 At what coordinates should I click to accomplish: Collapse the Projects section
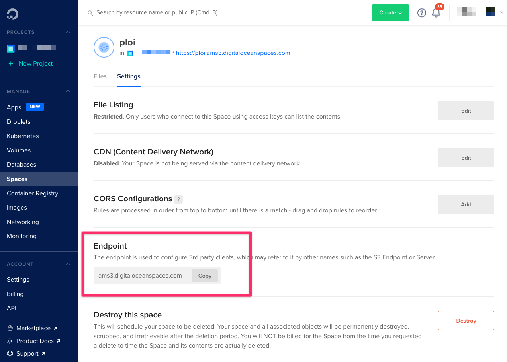68,32
